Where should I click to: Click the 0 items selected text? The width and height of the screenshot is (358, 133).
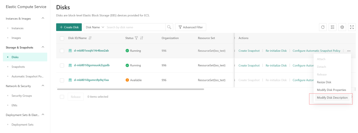click(98, 97)
